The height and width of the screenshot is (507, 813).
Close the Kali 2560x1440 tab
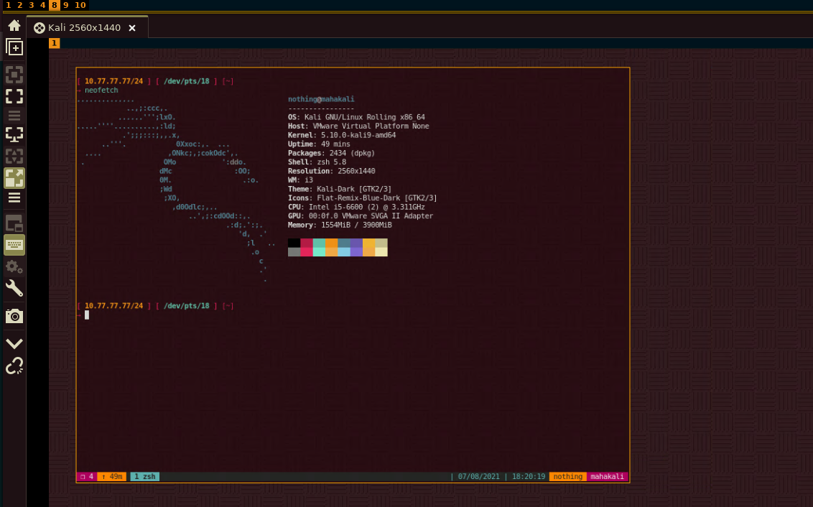tap(132, 28)
